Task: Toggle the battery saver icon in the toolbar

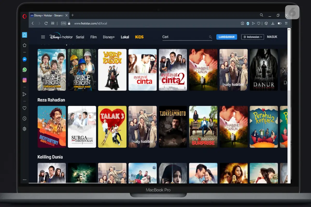Action: click(279, 23)
